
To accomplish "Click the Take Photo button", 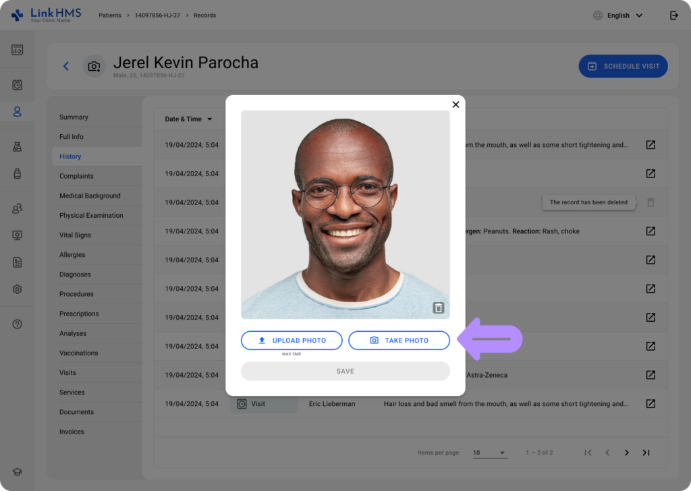I will [399, 341].
